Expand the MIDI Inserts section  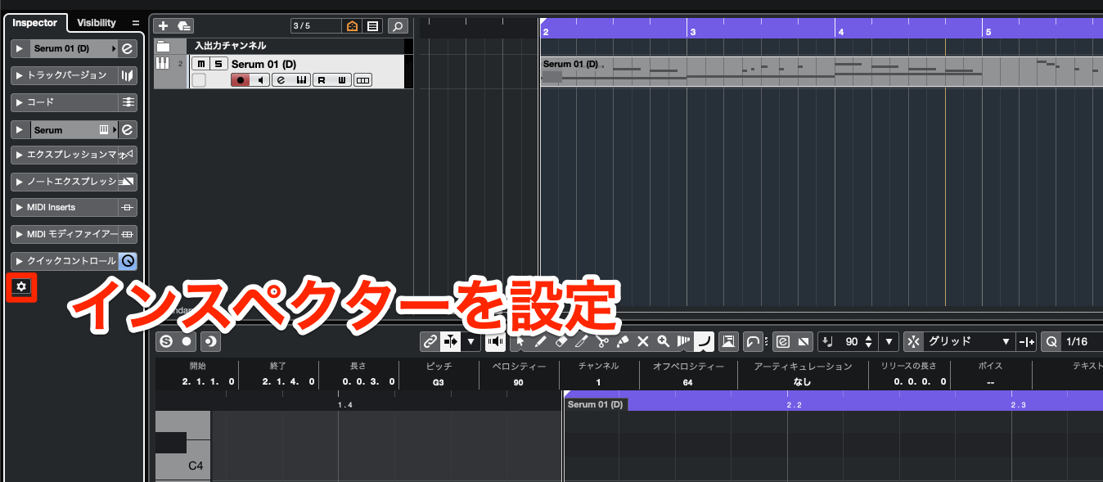click(x=20, y=208)
